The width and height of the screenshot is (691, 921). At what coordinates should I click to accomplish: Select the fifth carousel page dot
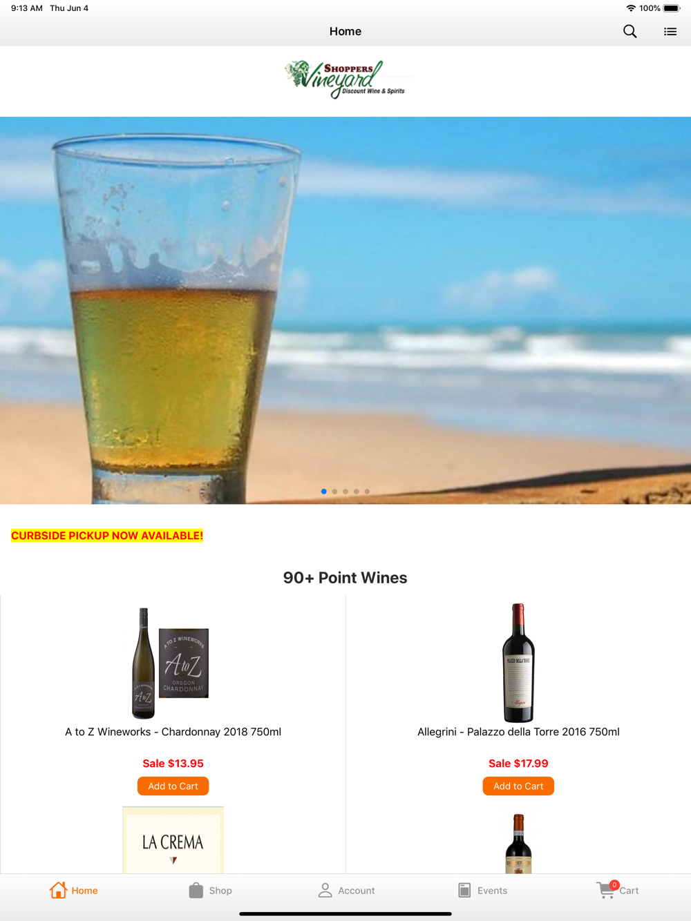[367, 492]
